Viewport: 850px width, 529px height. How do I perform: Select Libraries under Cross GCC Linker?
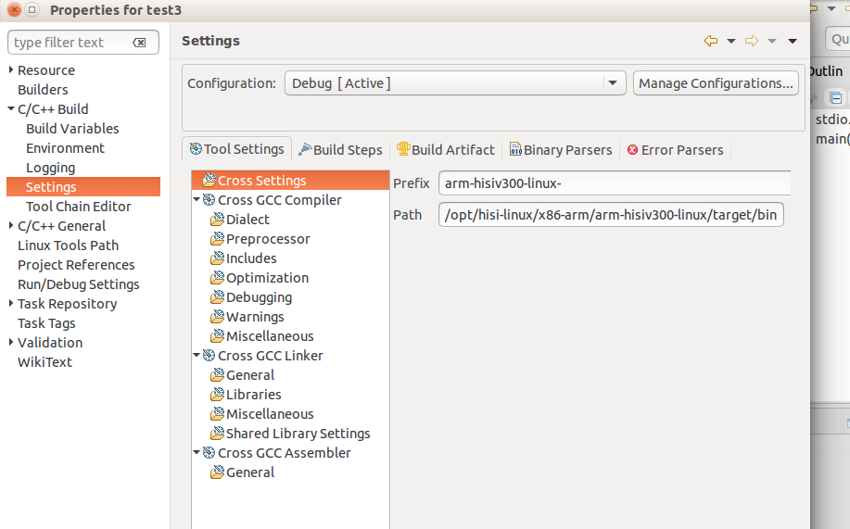coord(254,395)
